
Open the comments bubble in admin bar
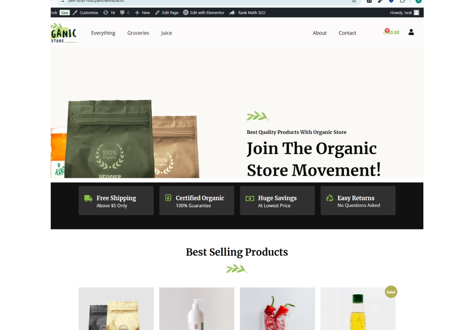(125, 13)
